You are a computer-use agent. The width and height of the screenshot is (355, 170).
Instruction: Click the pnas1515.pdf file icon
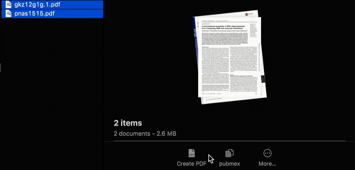[x=9, y=14]
